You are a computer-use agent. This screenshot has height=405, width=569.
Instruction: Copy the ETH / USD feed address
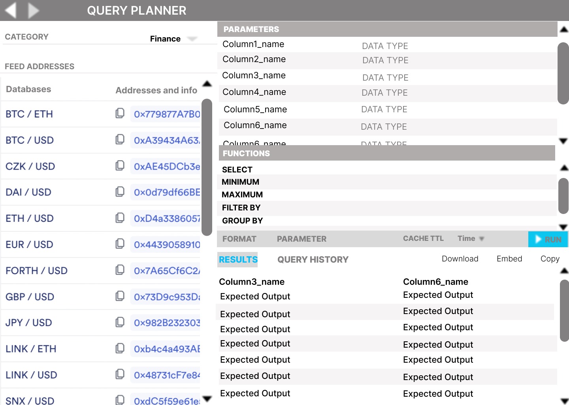click(120, 218)
